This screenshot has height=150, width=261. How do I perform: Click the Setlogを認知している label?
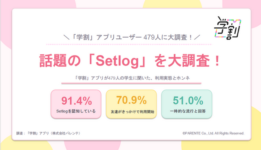[76, 111]
